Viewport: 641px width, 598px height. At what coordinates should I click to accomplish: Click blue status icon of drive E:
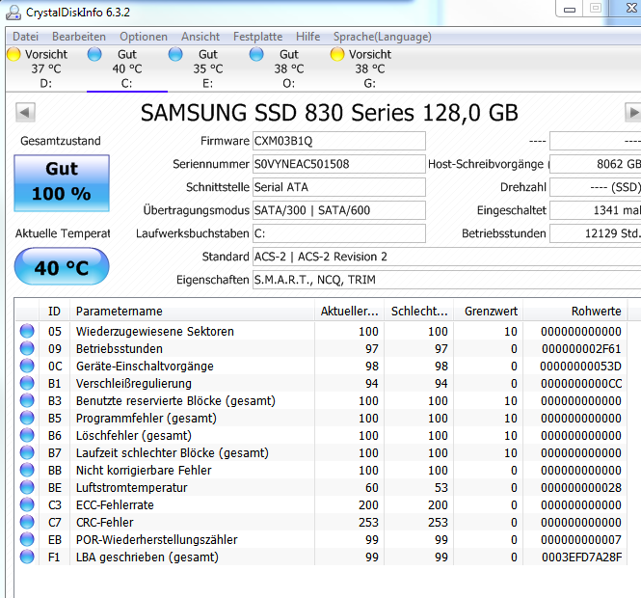(x=175, y=54)
